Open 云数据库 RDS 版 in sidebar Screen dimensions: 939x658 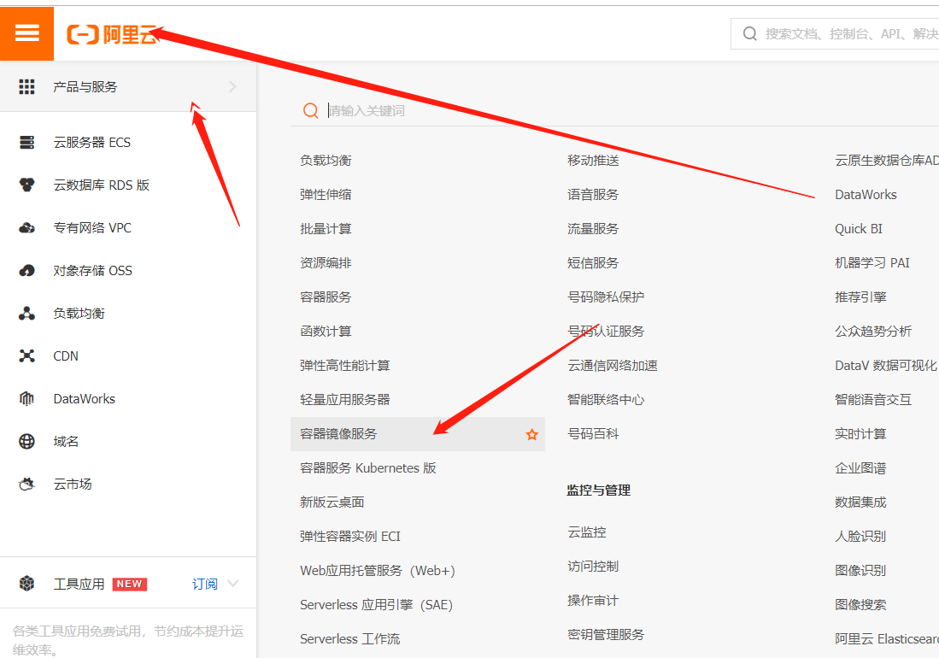coord(101,185)
